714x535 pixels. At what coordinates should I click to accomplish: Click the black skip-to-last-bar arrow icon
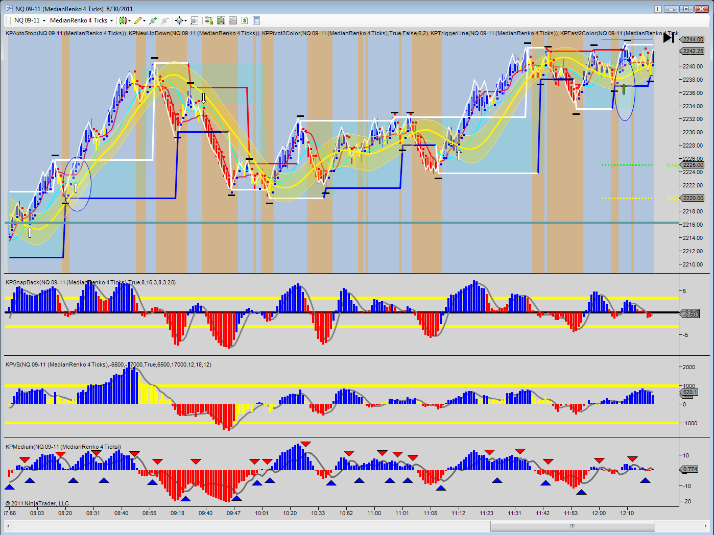pyautogui.click(x=669, y=37)
